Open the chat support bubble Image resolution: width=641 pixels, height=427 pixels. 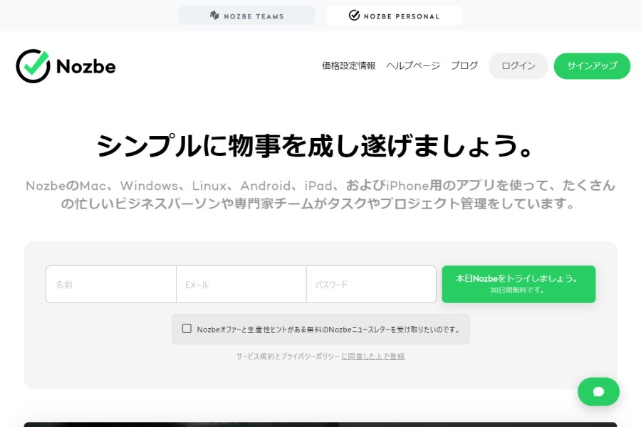pyautogui.click(x=598, y=391)
